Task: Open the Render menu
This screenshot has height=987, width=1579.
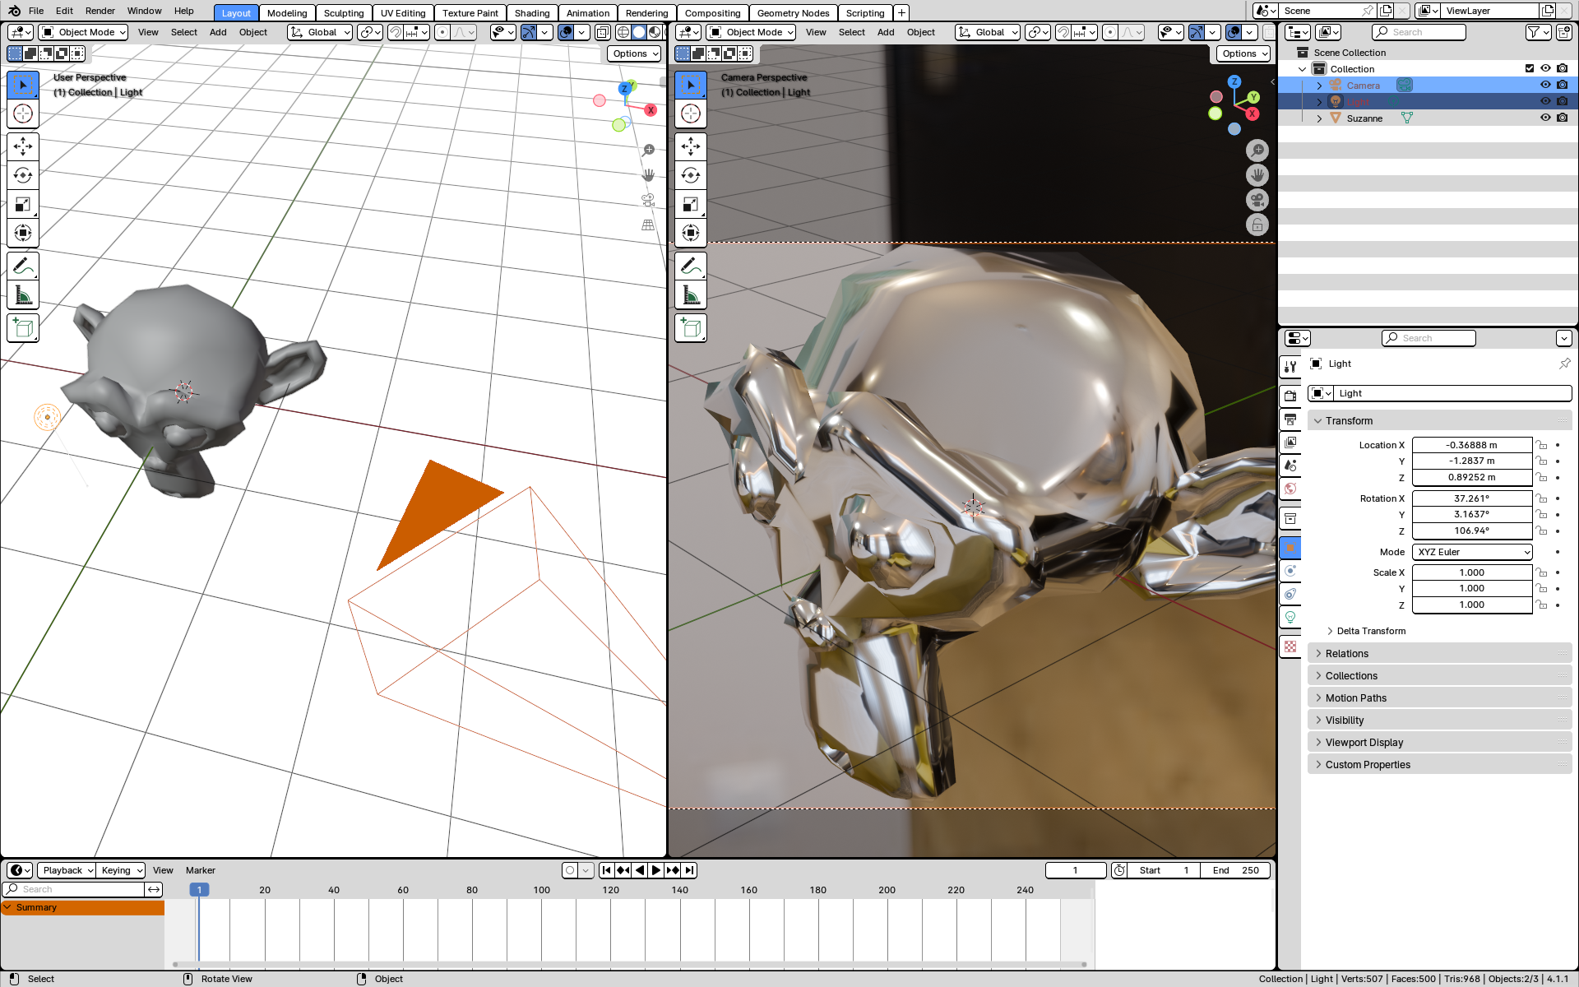Action: (x=100, y=11)
